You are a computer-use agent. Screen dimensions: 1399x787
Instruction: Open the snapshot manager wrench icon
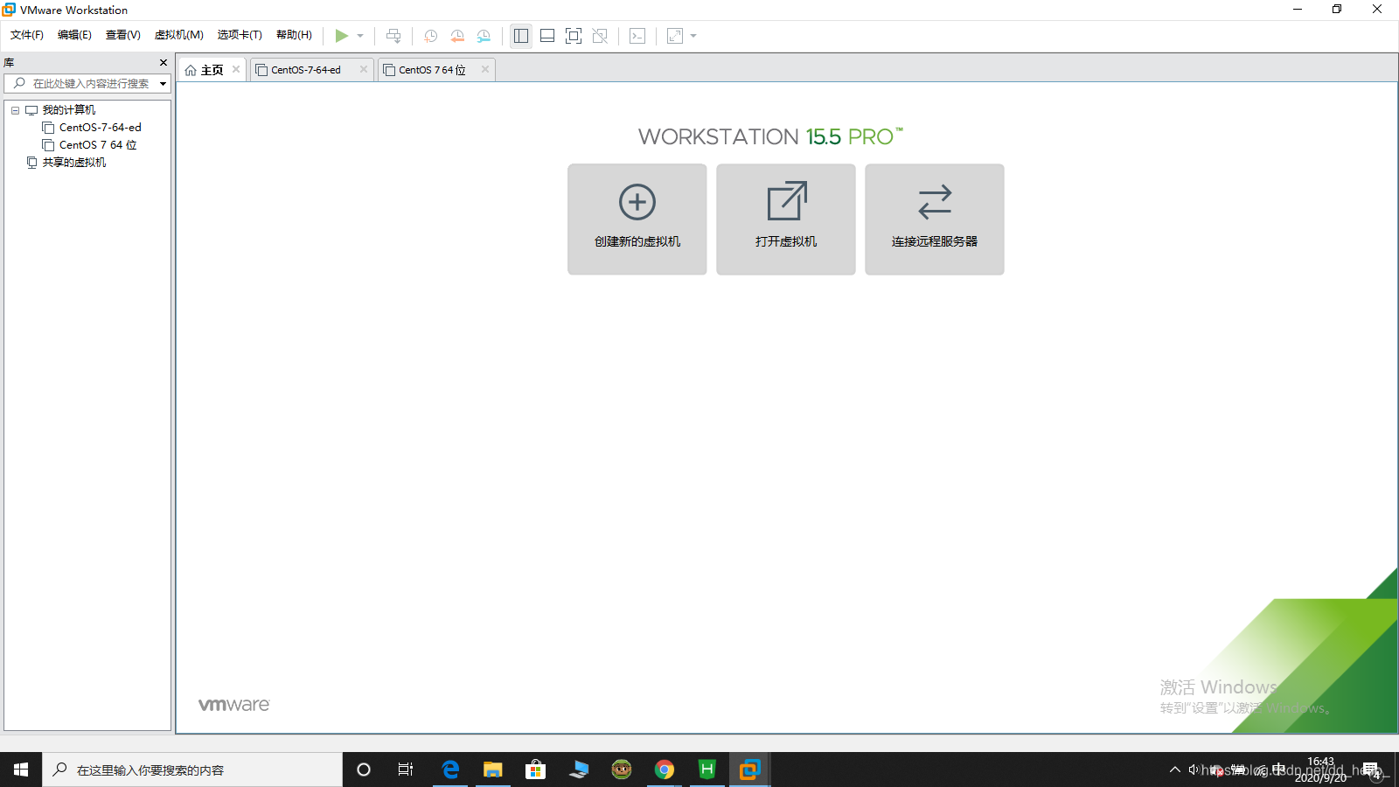point(484,36)
